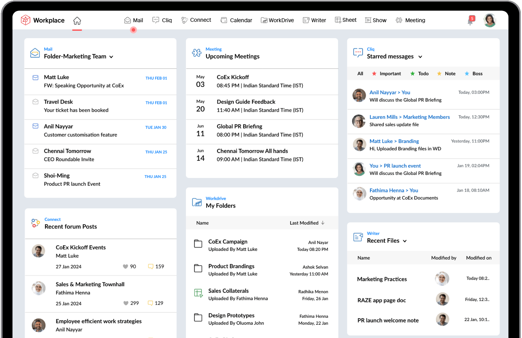Sort folders by Last Modified arrow
Image resolution: width=522 pixels, height=338 pixels.
(x=322, y=223)
